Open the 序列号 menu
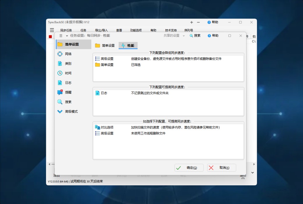This screenshot has height=204, width=303. pos(189,30)
